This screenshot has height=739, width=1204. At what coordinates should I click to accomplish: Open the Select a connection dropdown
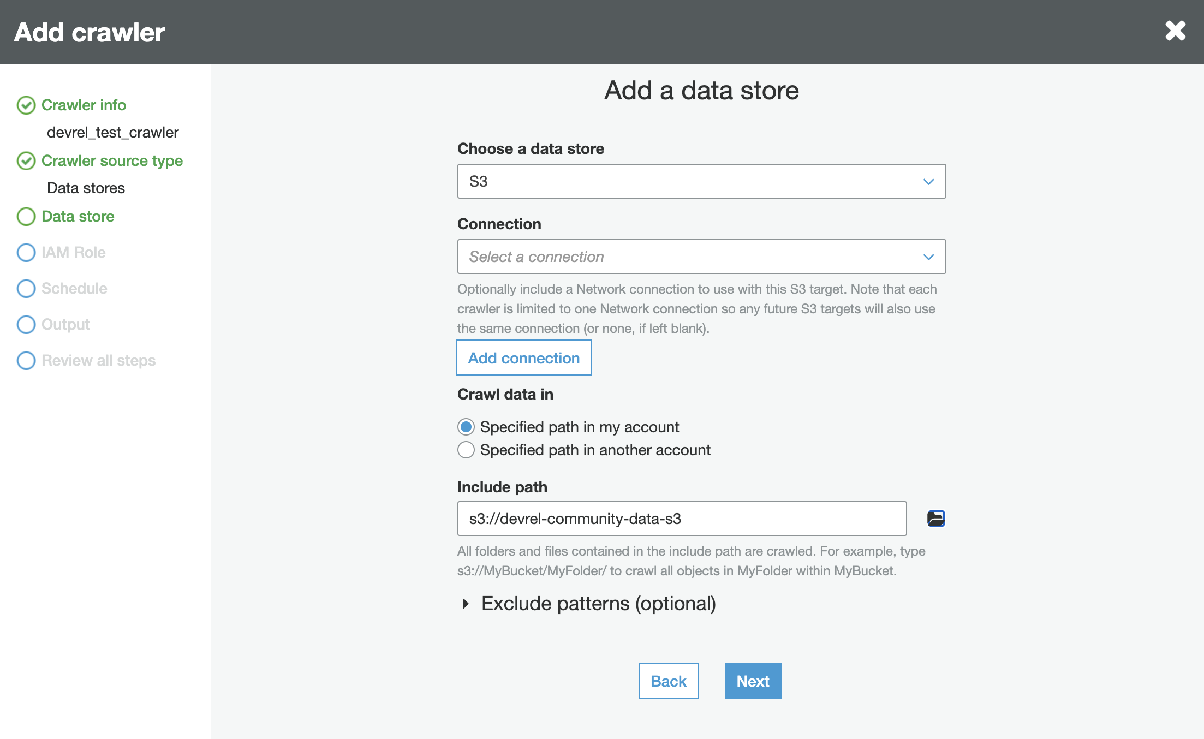tap(701, 257)
